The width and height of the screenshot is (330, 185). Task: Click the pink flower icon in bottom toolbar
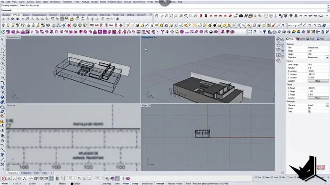tap(128, 178)
